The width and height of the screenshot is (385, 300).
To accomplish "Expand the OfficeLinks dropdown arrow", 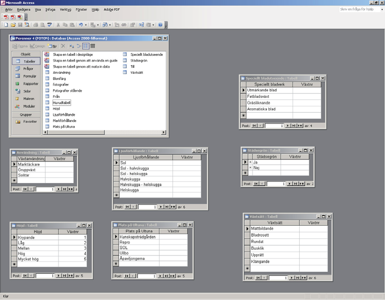I will [98, 25].
